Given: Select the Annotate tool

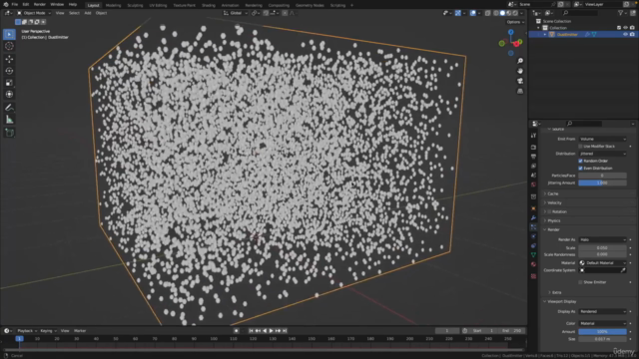Looking at the screenshot, I should tap(9, 108).
